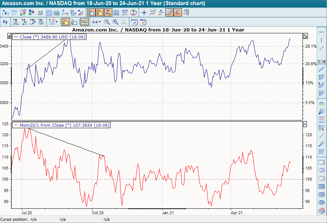Toggle the highlighted drawing mode button

[x=169, y=12]
